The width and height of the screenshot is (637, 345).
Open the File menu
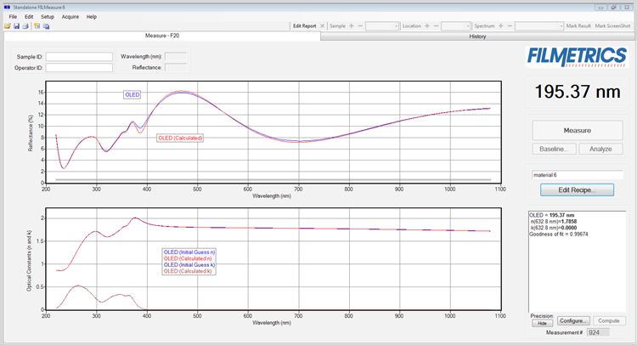13,17
